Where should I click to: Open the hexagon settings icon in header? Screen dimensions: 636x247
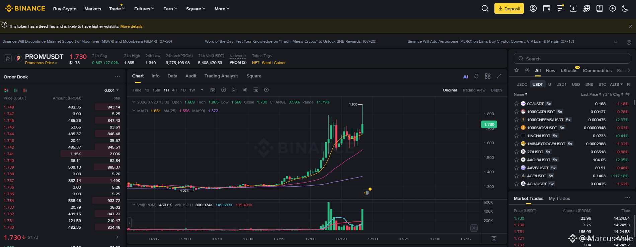click(x=613, y=9)
